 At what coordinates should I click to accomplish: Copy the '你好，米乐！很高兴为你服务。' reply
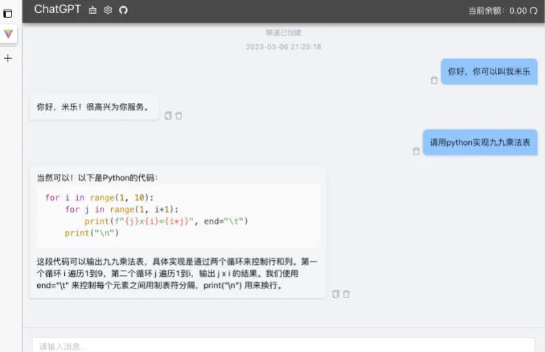tap(168, 116)
